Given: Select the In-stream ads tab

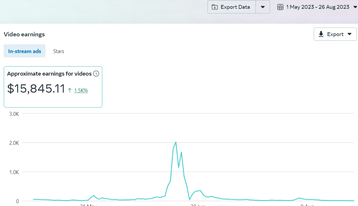Looking at the screenshot, I should (25, 51).
